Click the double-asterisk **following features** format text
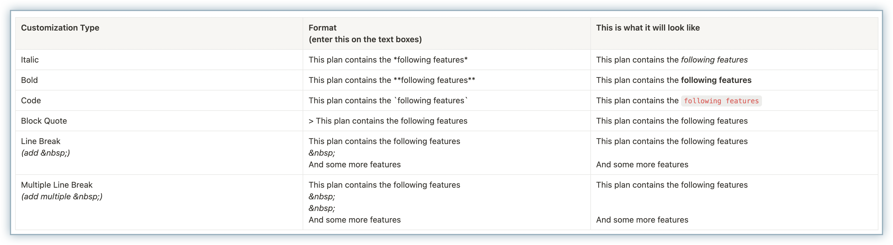The width and height of the screenshot is (893, 245). coord(434,80)
